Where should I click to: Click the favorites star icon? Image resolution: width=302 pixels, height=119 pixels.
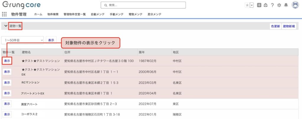point(247,5)
